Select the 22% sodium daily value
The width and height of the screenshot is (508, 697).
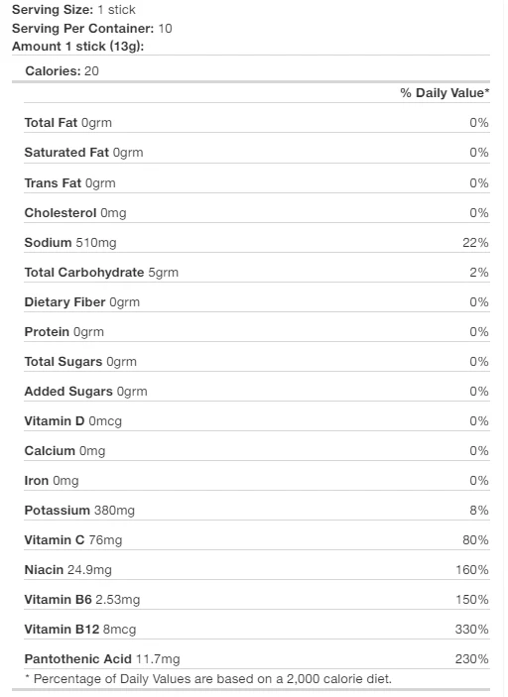(x=475, y=242)
